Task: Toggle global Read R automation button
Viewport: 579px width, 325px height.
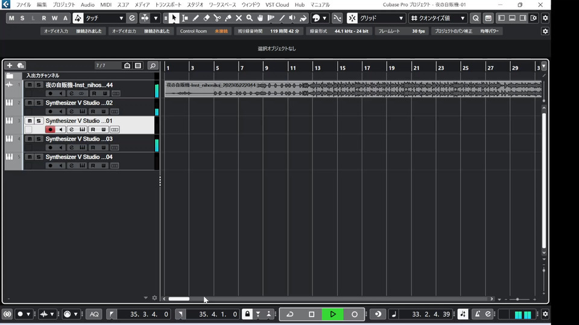Action: 44,18
